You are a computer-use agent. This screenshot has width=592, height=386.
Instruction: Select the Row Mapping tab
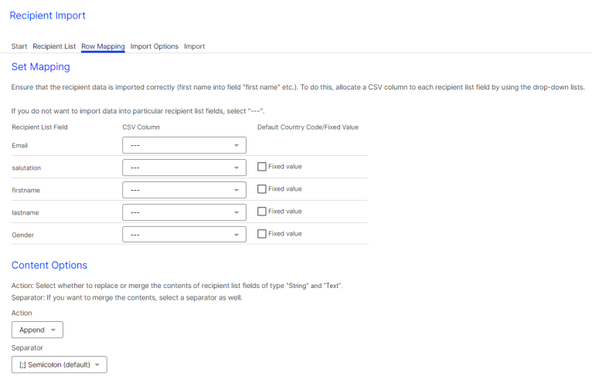[x=103, y=46]
